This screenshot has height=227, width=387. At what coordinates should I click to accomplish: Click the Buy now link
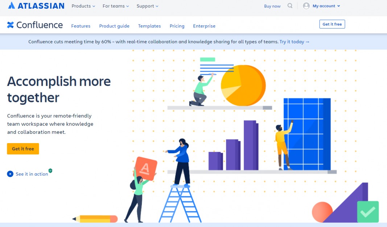(x=272, y=6)
